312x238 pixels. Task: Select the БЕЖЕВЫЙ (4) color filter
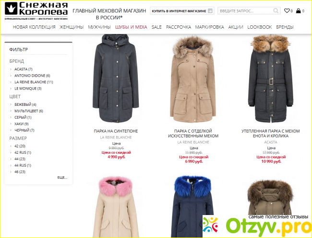tap(25, 104)
